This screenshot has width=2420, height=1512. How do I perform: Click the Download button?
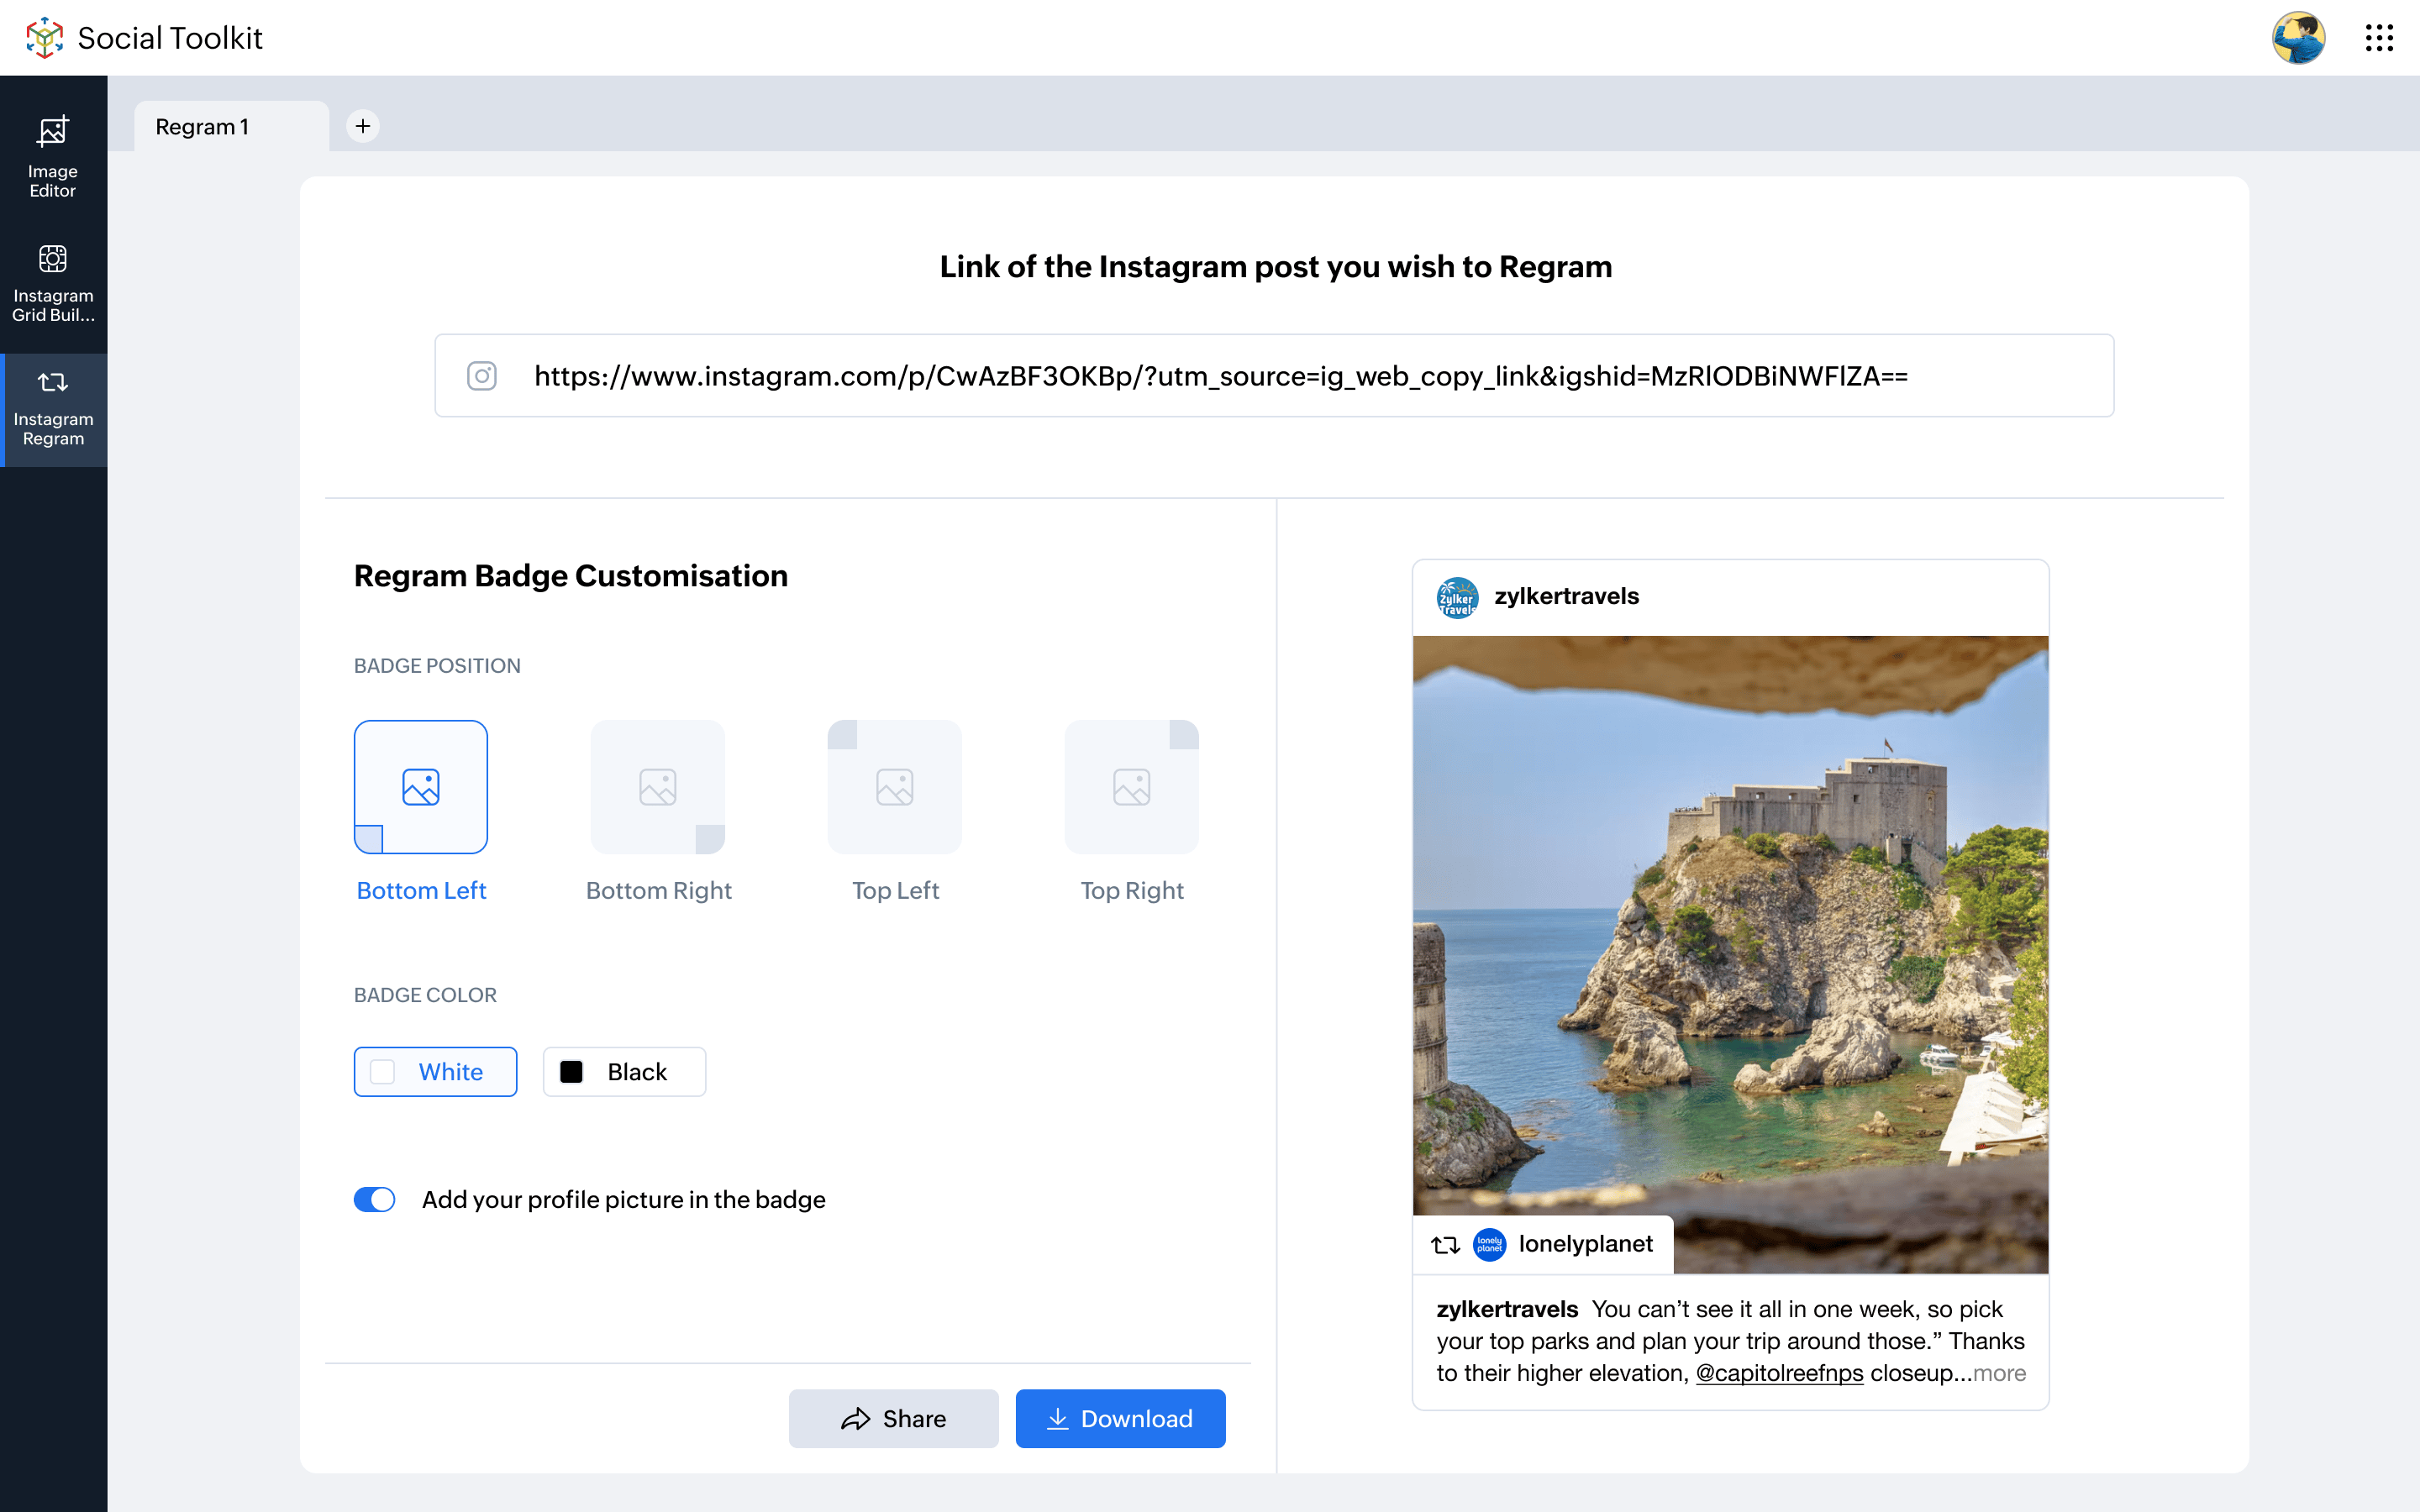tap(1120, 1418)
